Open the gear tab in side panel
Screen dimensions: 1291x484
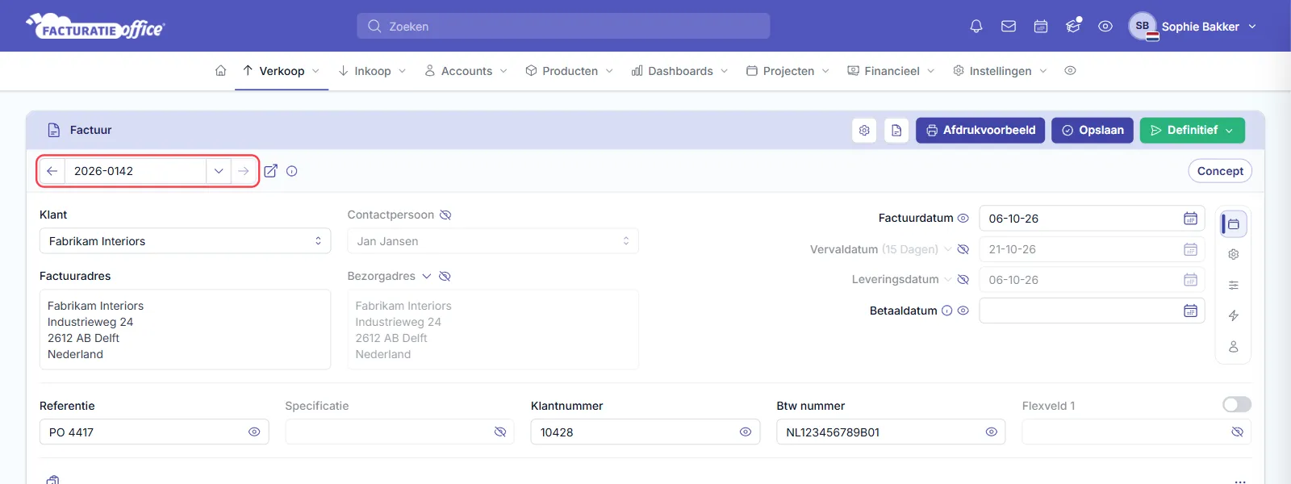point(1233,254)
